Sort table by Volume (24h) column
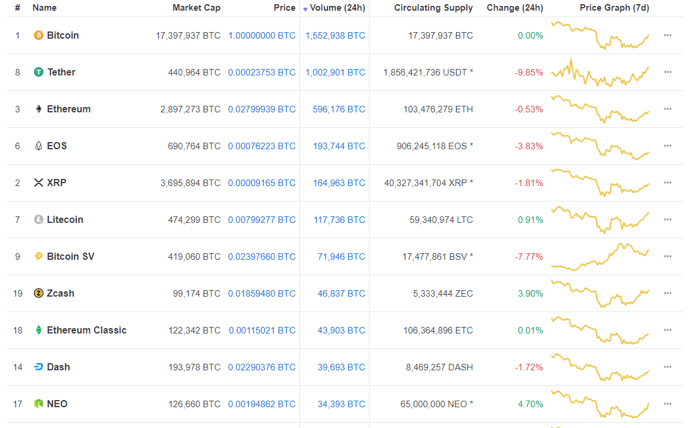This screenshot has width=690, height=428. 337,8
